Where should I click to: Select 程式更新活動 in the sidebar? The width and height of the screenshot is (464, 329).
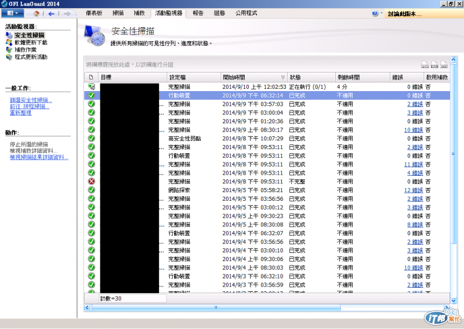(31, 57)
